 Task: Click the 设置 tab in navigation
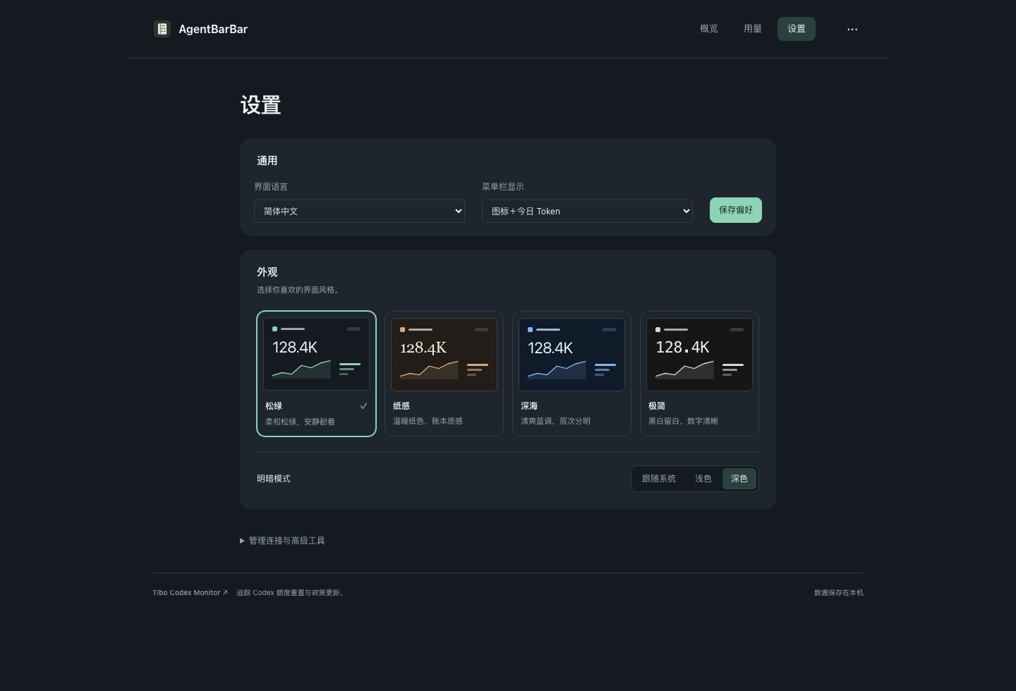coord(797,29)
